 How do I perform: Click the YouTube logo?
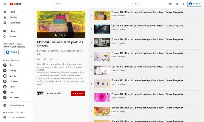tap(16, 4)
